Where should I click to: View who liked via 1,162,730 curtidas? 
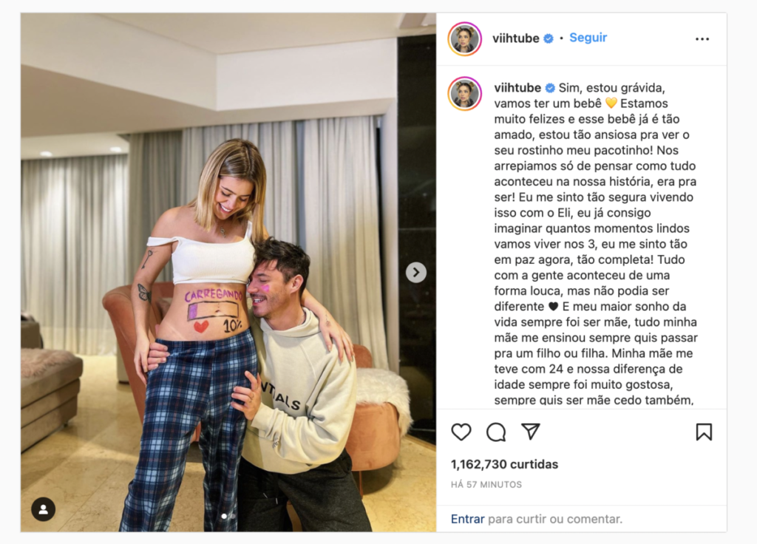(504, 464)
